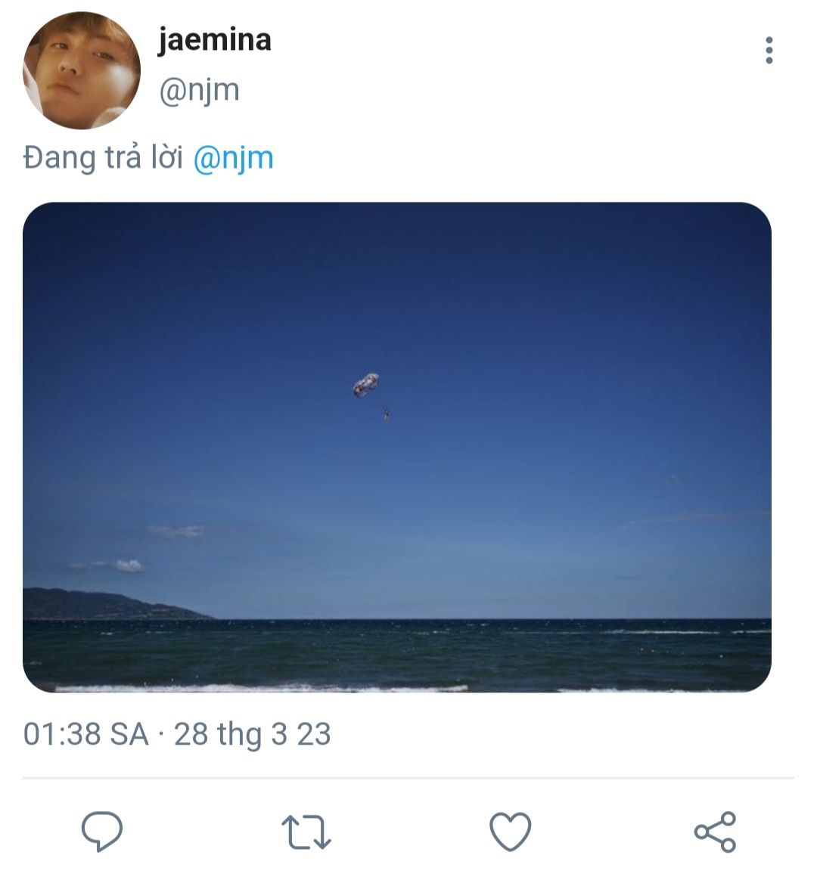This screenshot has height=880, width=817.
Task: Like the tweet with the heart icon
Action: tap(511, 831)
